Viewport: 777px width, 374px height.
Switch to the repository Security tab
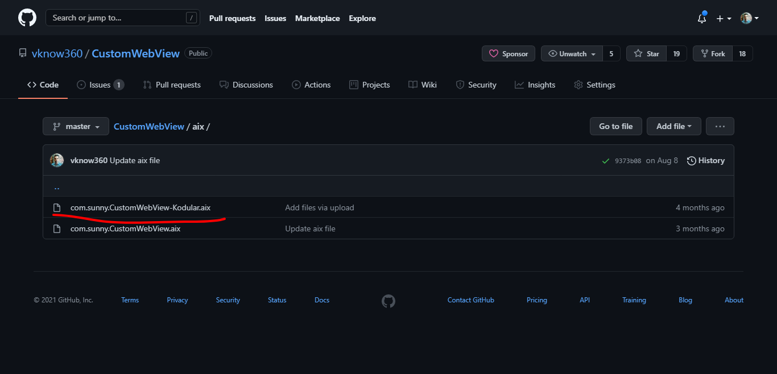tap(476, 85)
